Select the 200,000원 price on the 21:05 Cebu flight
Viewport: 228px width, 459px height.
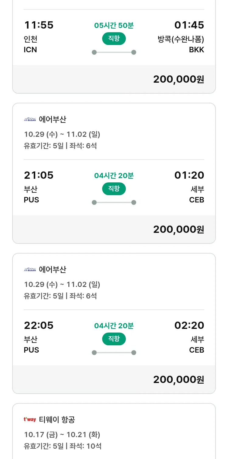coord(178,229)
